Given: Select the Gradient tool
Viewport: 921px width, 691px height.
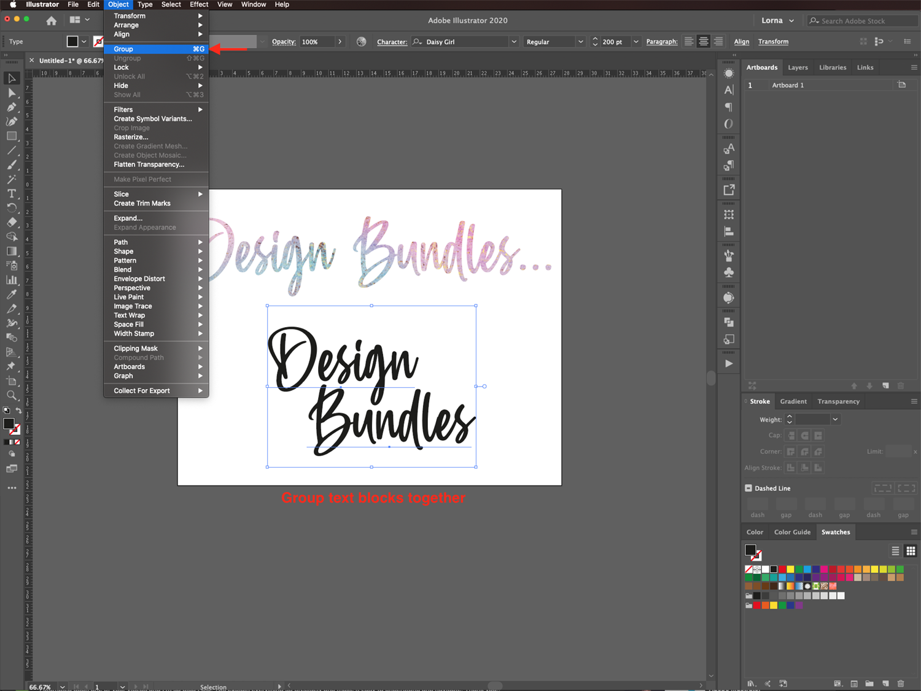Looking at the screenshot, I should click(x=12, y=251).
